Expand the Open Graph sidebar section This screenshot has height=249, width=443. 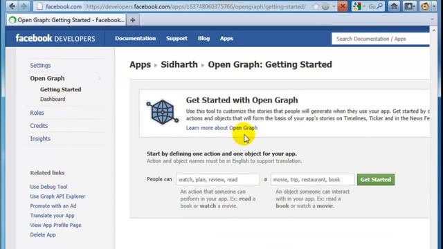47,78
